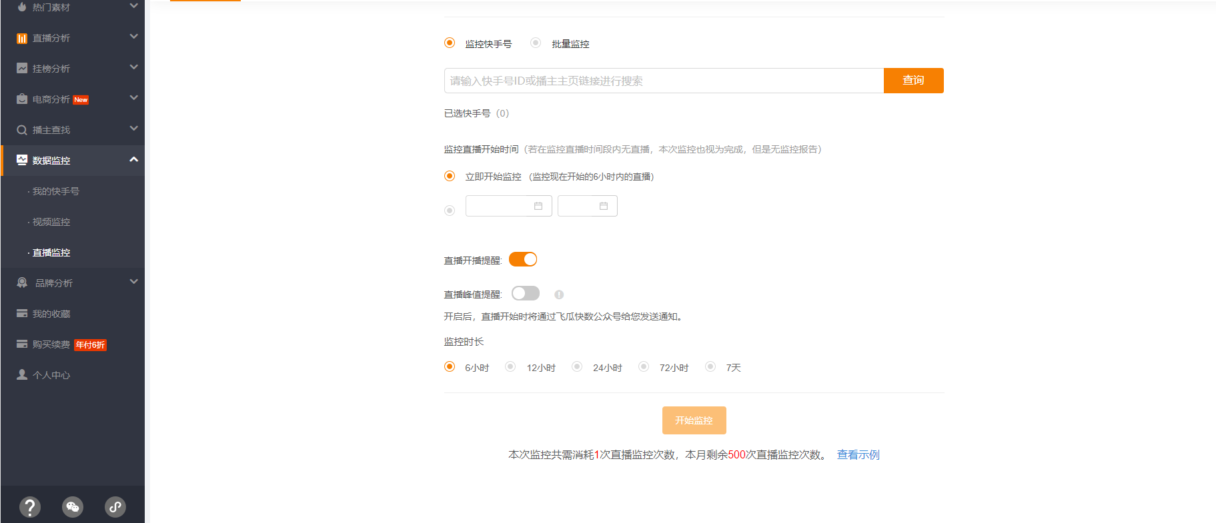Image resolution: width=1216 pixels, height=523 pixels.
Task: Click info icon beside 直播峰值提醒
Action: click(559, 294)
